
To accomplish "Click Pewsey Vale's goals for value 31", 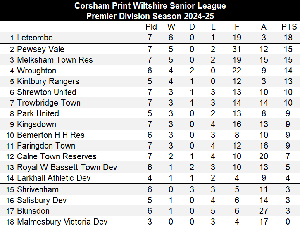I will [x=236, y=50].
